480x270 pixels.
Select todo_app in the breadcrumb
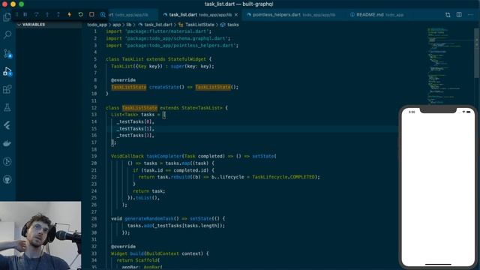(97, 25)
